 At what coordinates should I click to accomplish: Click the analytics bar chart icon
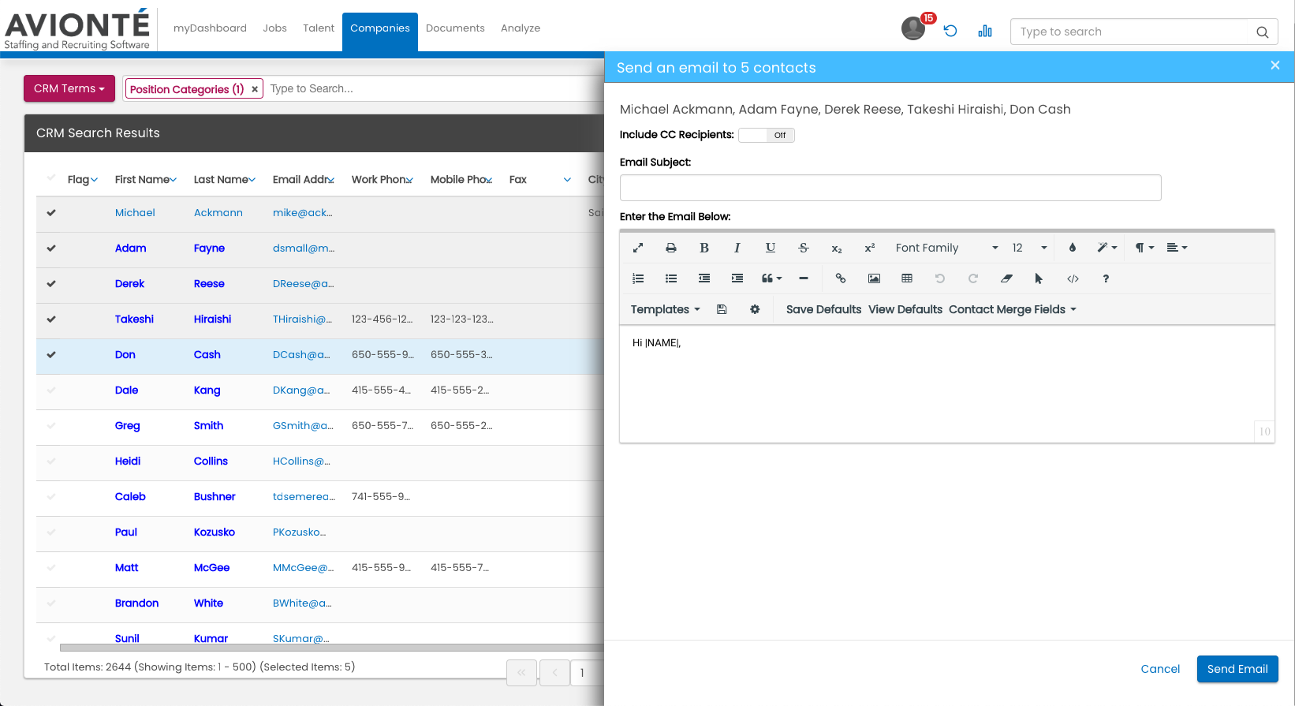click(x=985, y=31)
